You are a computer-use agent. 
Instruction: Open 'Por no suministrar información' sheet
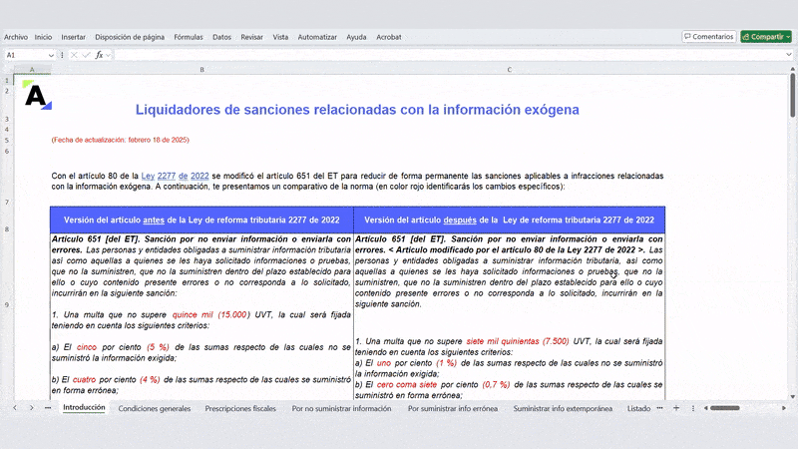(341, 408)
